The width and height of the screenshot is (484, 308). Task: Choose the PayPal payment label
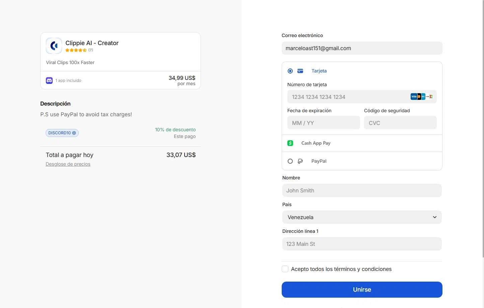pyautogui.click(x=319, y=161)
